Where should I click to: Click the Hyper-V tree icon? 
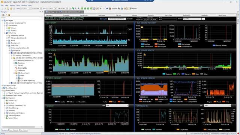tap(9, 30)
